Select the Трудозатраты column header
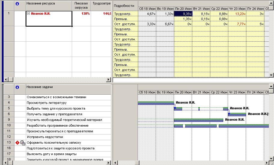This screenshot has height=165, width=274. (x=101, y=6)
